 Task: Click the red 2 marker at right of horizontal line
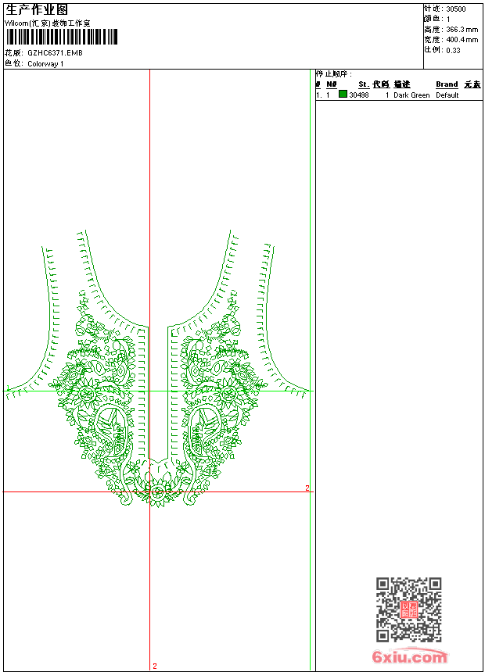pos(307,488)
